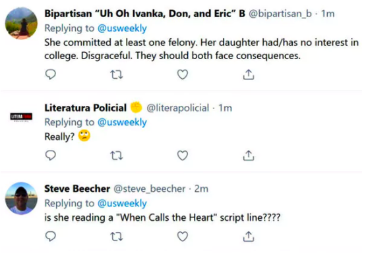Share Steve Beecher's tweet
This screenshot has height=255, width=366.
pyautogui.click(x=249, y=237)
